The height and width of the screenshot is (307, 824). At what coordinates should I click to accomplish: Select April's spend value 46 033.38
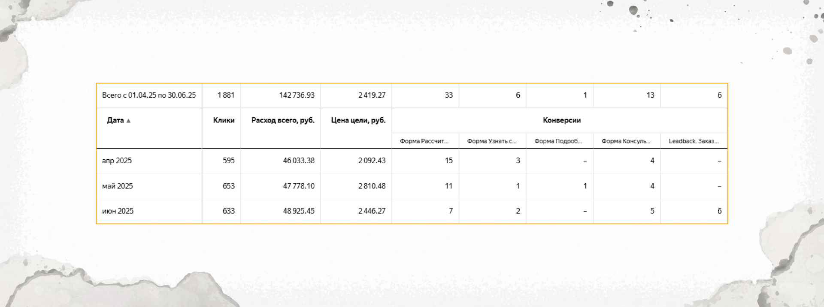pyautogui.click(x=298, y=161)
